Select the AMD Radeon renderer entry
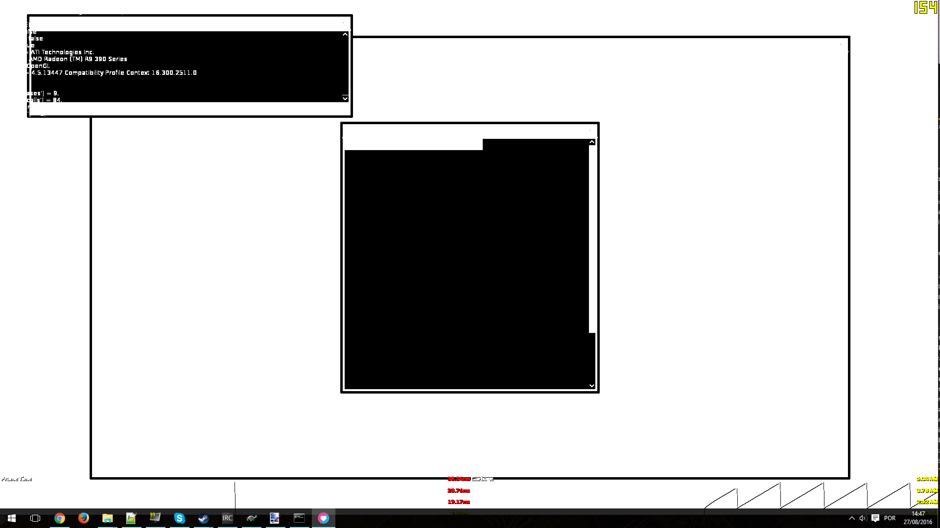940x528 pixels. click(x=78, y=59)
